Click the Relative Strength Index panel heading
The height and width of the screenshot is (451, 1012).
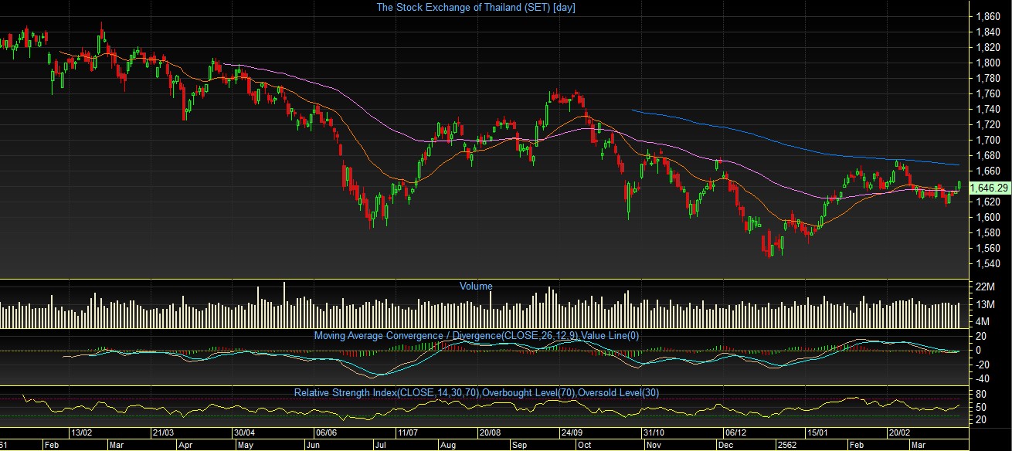pos(477,393)
